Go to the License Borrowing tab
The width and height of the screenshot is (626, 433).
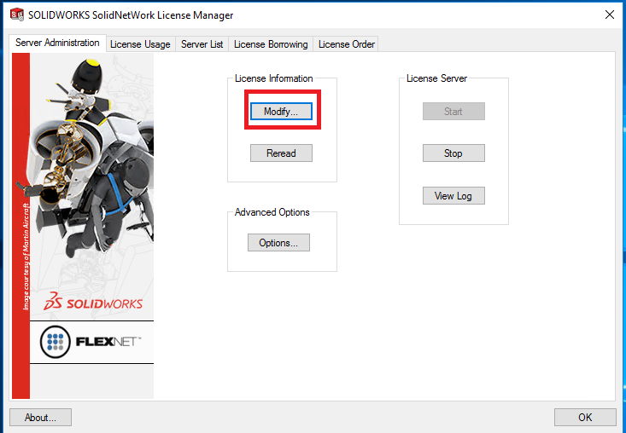point(271,44)
